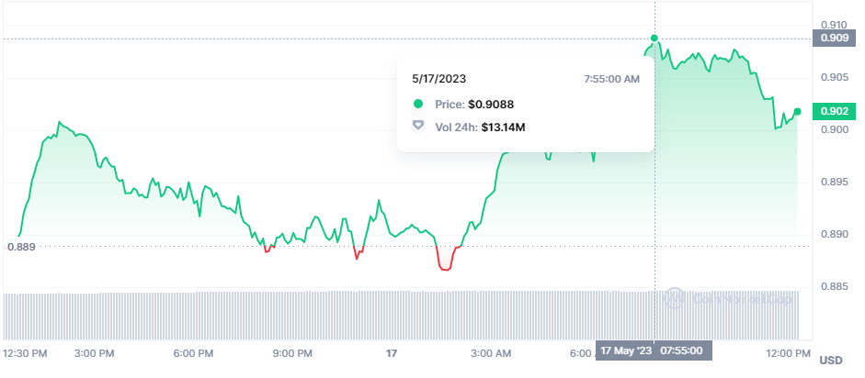Screen dimensions: 865x378
Task: Click the 7:55:00 AM time in tooltip
Action: pos(612,79)
